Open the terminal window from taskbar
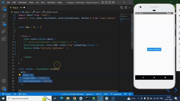The height and width of the screenshot is (101, 180). point(87,98)
